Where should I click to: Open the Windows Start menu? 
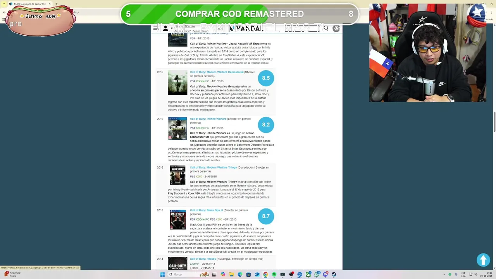[162, 274]
